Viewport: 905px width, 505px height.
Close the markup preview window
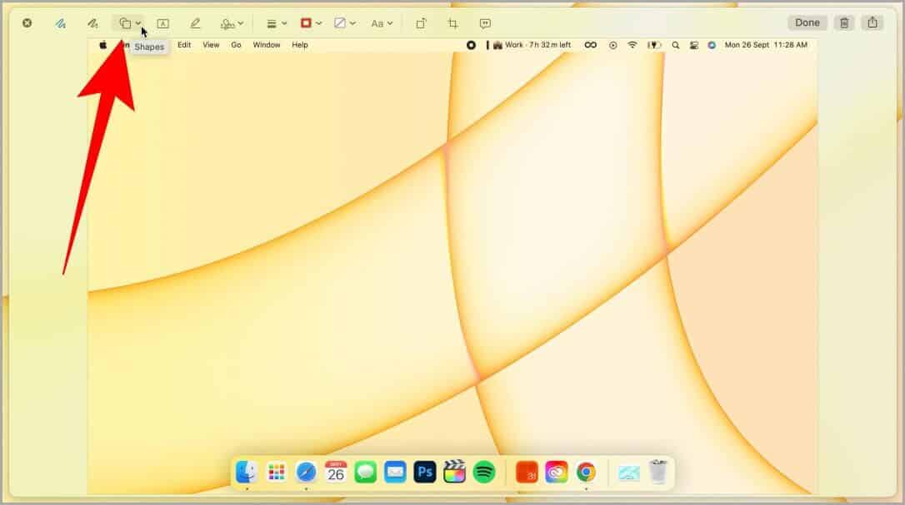(27, 23)
